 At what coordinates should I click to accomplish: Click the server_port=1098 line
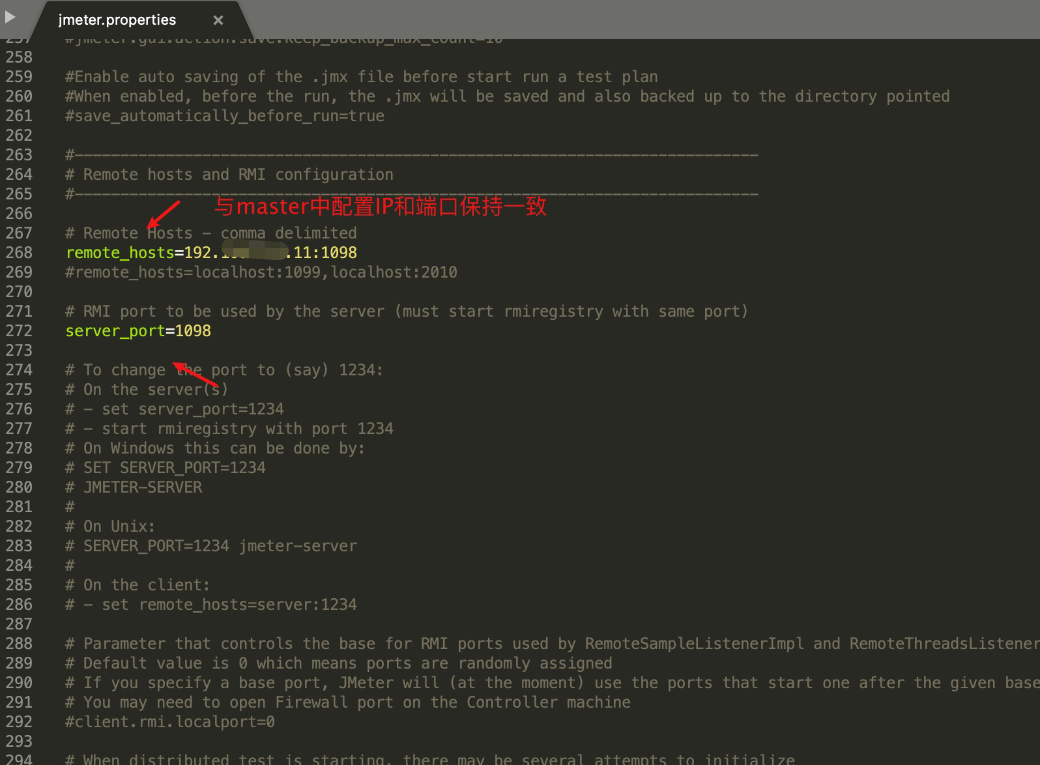point(138,331)
